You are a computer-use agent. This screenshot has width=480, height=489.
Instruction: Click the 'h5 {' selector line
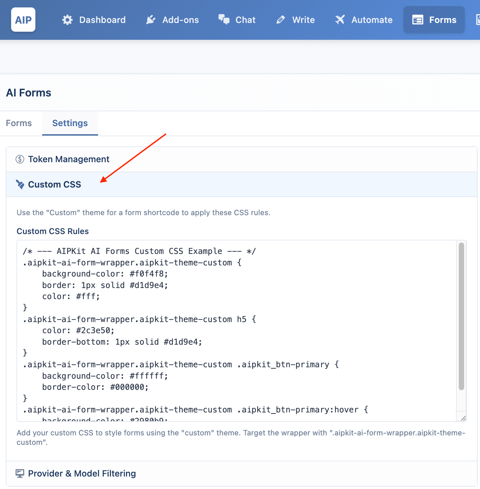140,319
